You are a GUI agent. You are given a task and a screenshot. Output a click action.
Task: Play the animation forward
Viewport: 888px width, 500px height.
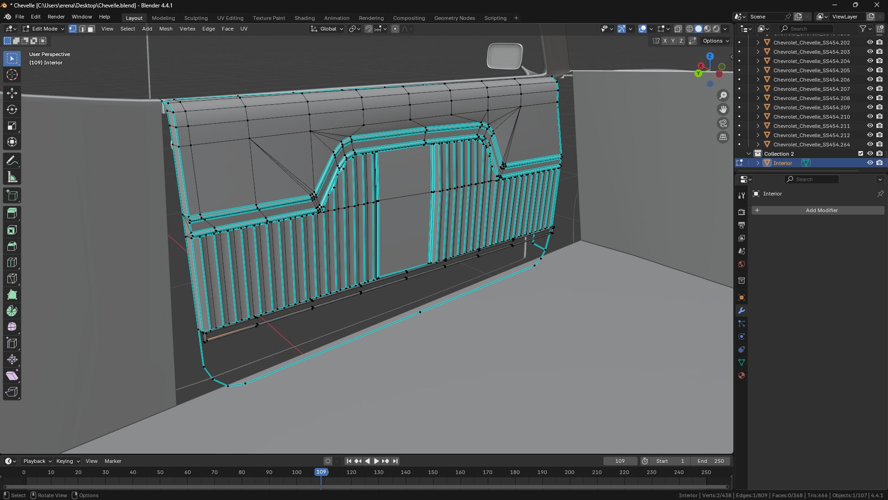click(x=376, y=461)
